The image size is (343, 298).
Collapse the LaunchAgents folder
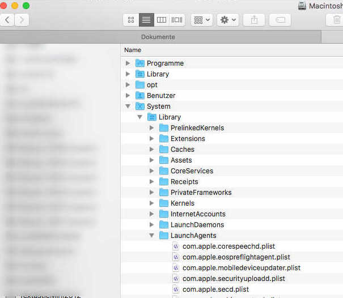click(151, 236)
